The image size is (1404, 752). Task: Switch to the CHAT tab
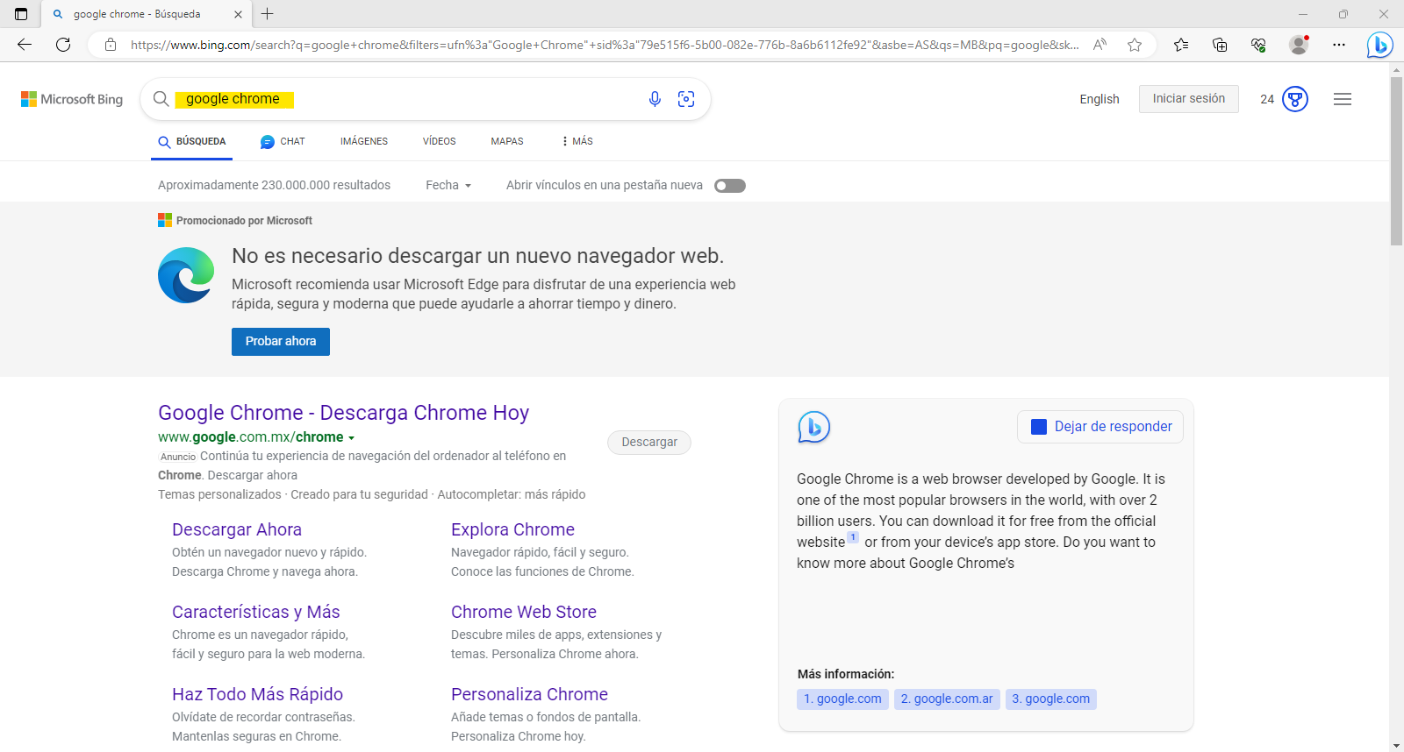pyautogui.click(x=283, y=141)
